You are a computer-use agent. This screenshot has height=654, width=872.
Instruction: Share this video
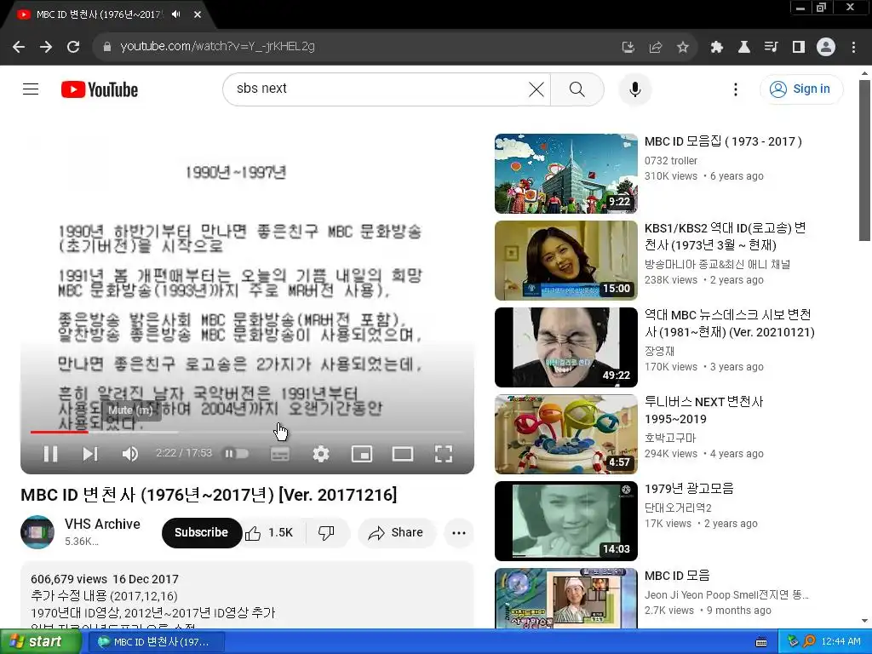coord(397,532)
